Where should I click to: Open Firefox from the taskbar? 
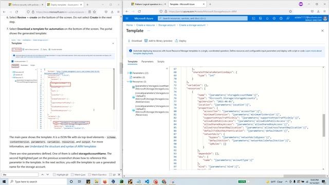click(x=105, y=181)
